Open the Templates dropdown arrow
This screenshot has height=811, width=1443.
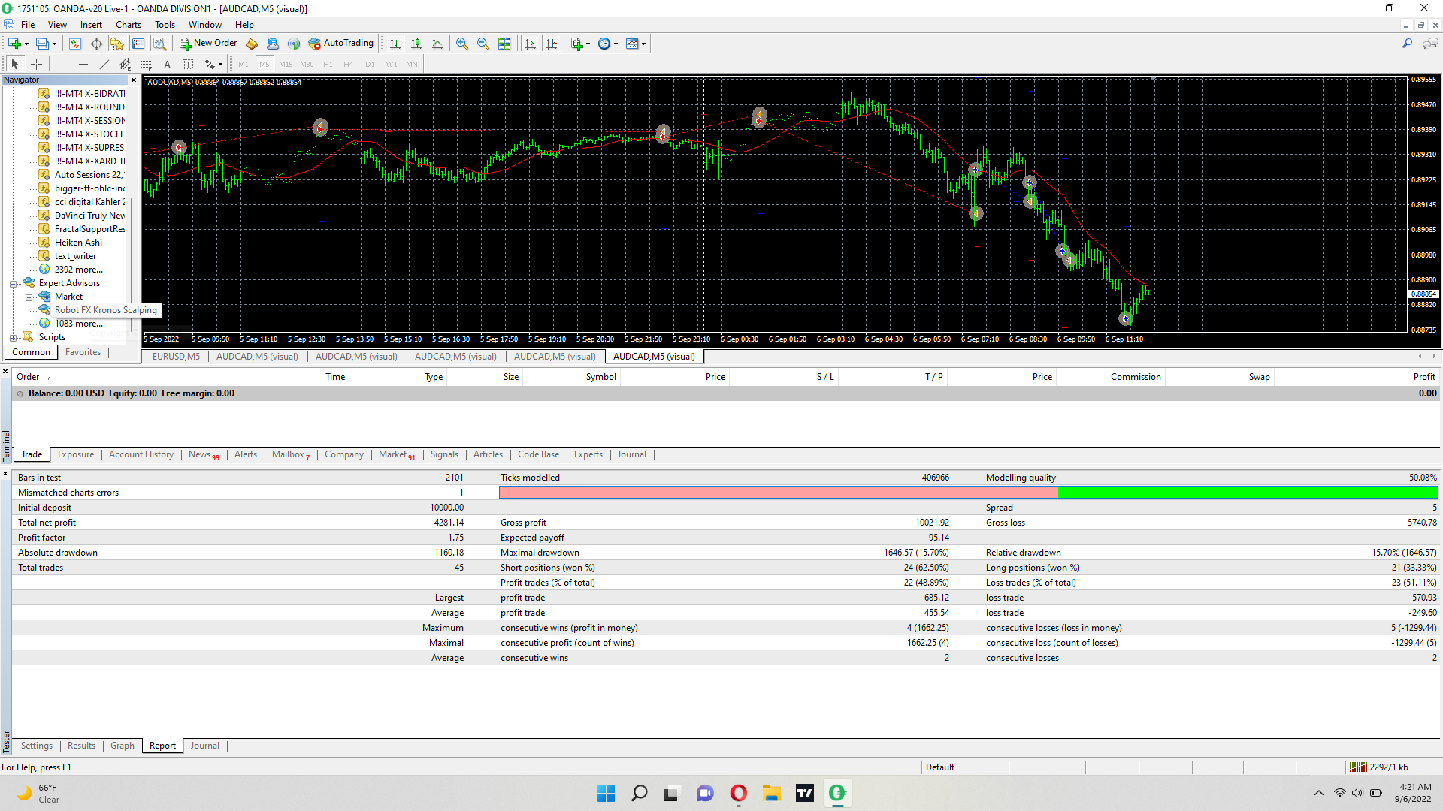643,44
